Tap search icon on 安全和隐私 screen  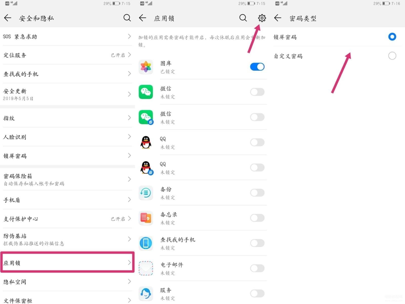[x=127, y=18]
